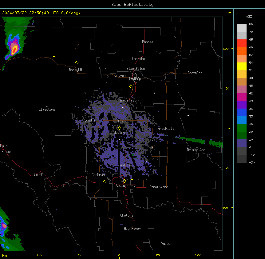Click the Lake Louise label

[x=6, y=149]
